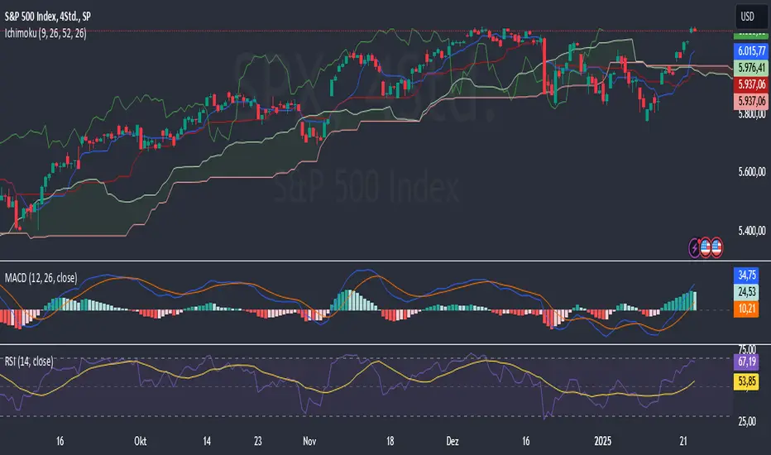Jump to the 2025 time axis label
The image size is (771, 455).
pyautogui.click(x=602, y=441)
